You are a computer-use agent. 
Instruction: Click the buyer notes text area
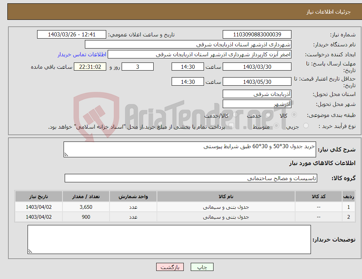169,240
